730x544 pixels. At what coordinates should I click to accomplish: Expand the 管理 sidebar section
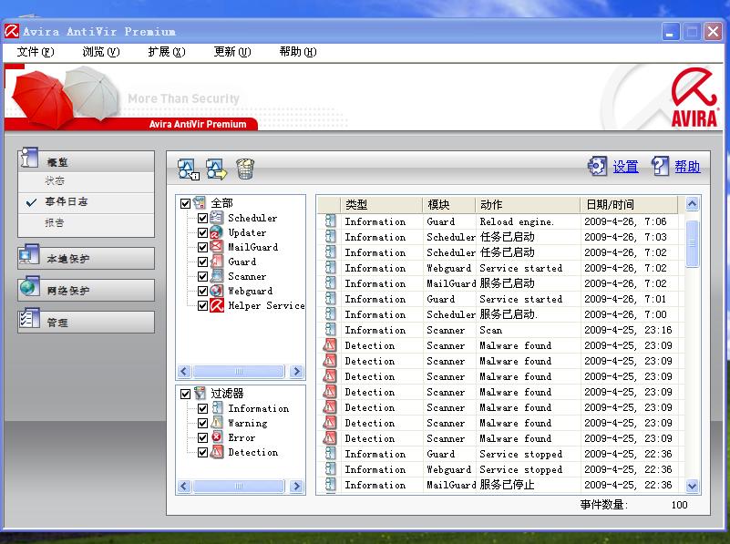pos(87,323)
